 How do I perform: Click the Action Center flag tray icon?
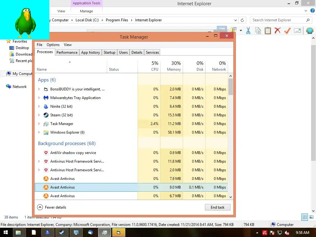point(272,233)
